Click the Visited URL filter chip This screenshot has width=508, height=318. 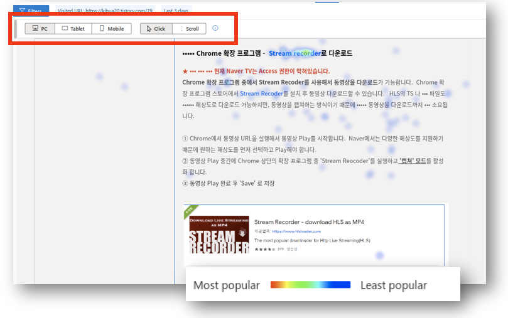(x=105, y=11)
